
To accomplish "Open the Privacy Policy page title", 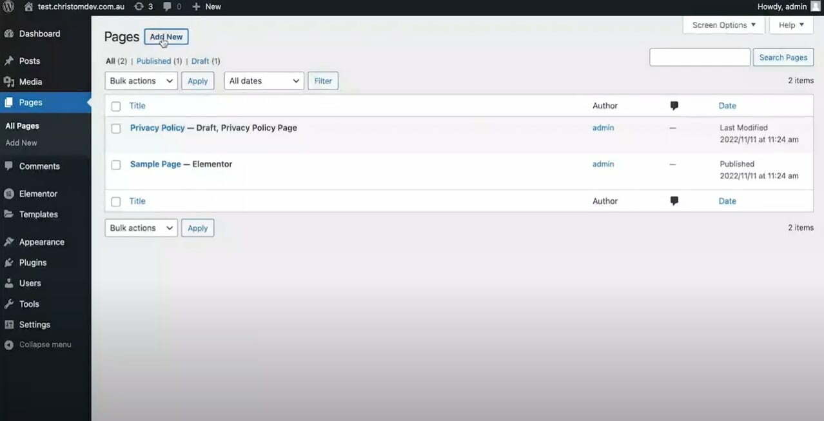I will click(x=157, y=128).
